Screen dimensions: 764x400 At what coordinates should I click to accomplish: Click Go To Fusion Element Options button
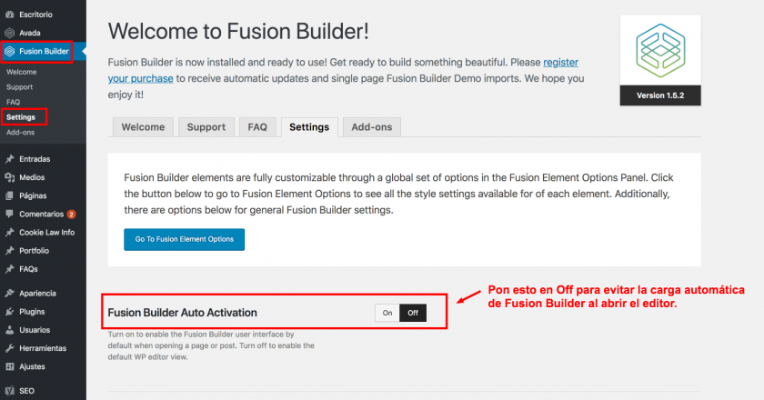point(184,239)
